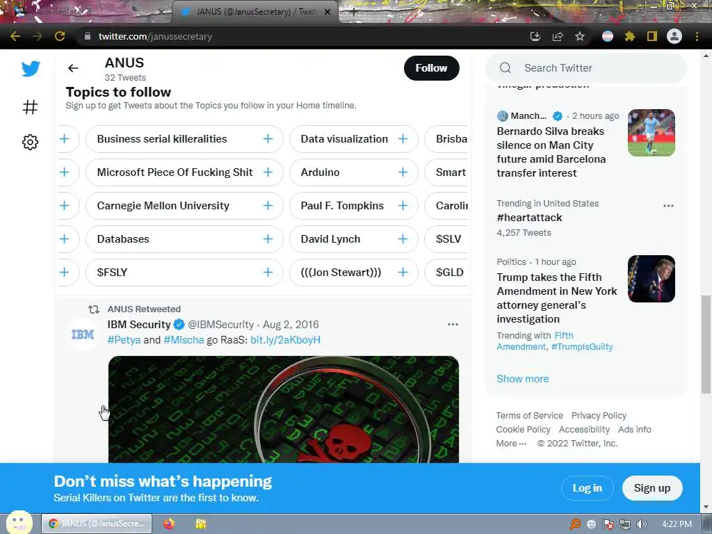
Task: Click the share page icon
Action: (x=558, y=36)
